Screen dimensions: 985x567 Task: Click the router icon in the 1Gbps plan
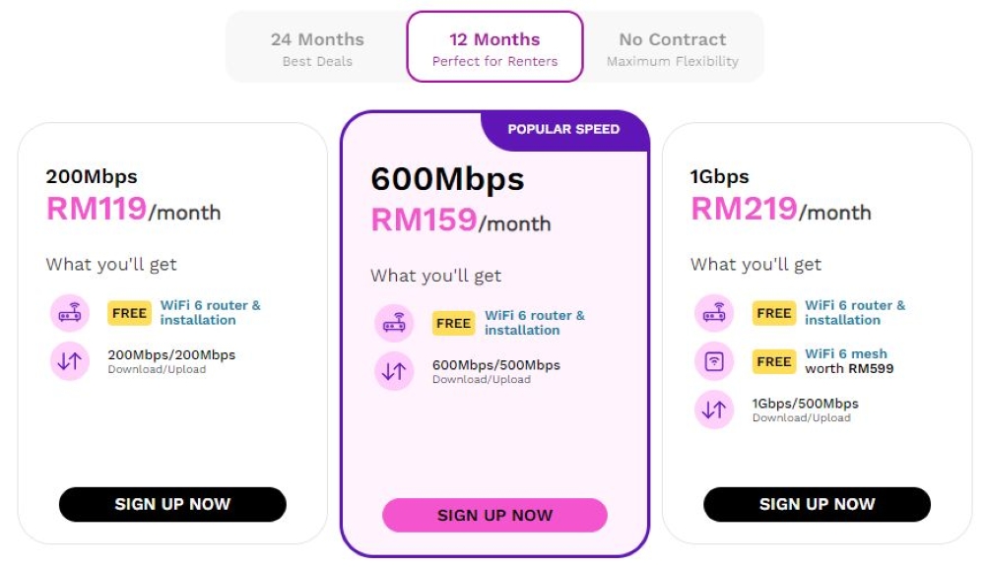714,312
